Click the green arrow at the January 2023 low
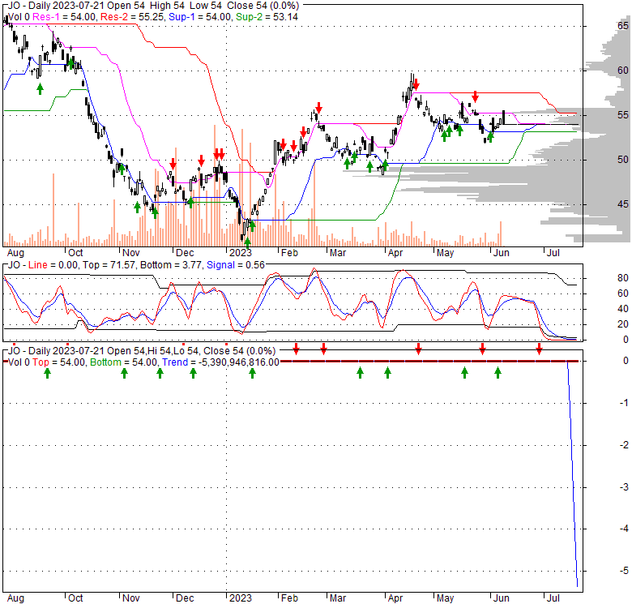 pos(248,241)
